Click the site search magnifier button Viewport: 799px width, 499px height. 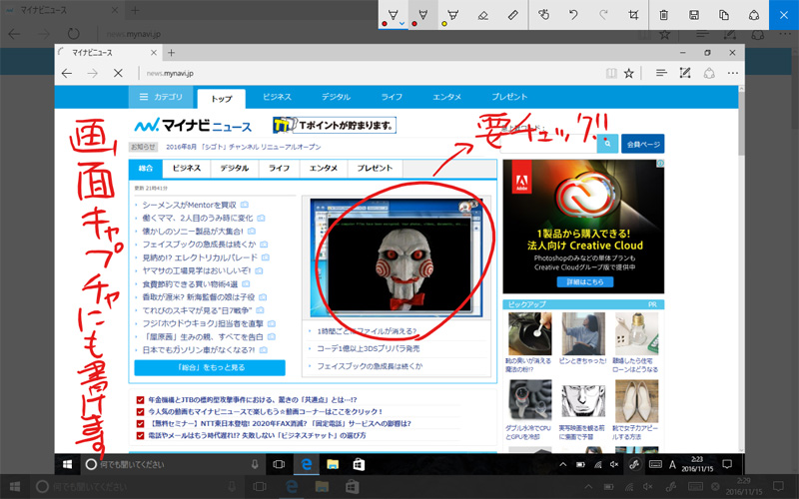point(607,144)
